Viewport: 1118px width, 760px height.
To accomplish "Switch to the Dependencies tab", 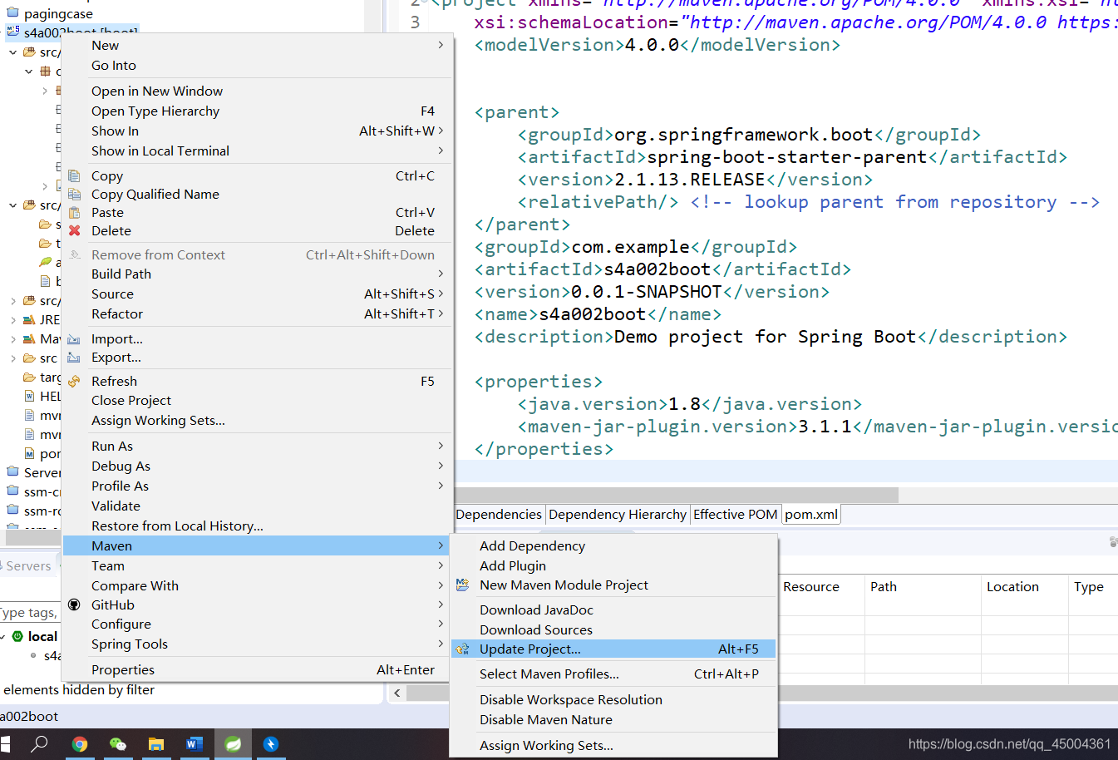I will pyautogui.click(x=499, y=515).
